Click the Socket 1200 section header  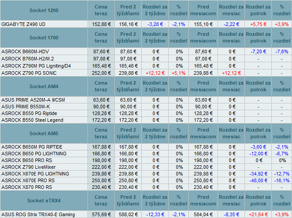tap(44, 10)
